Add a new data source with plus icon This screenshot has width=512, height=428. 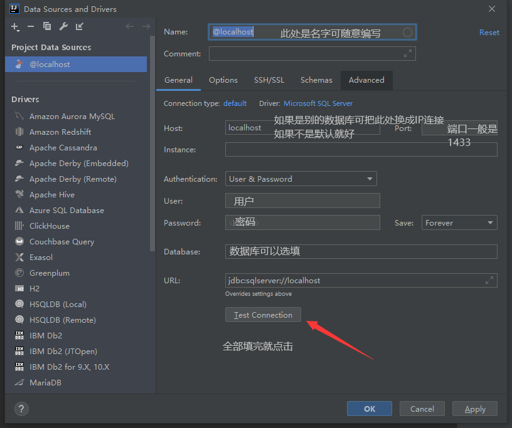tap(15, 27)
